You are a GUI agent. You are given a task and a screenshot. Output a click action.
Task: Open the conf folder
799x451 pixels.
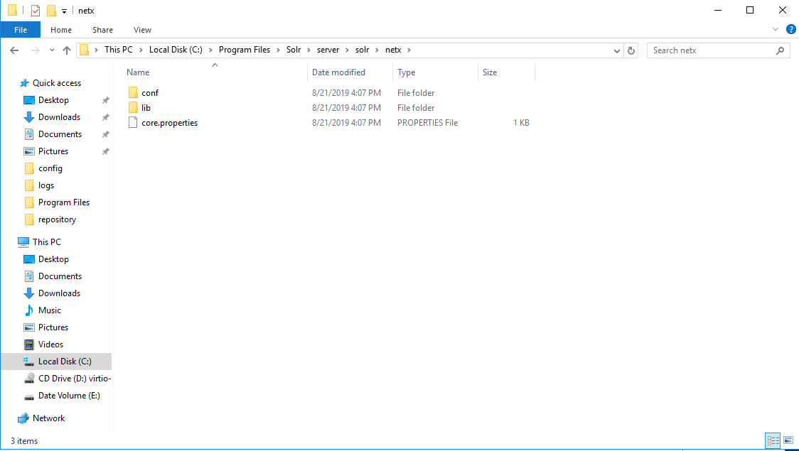(x=150, y=93)
